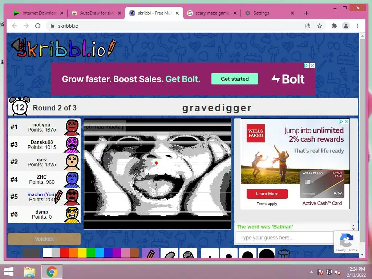Open a new browser tab
Image resolution: width=372 pixels, height=279 pixels.
[306, 13]
